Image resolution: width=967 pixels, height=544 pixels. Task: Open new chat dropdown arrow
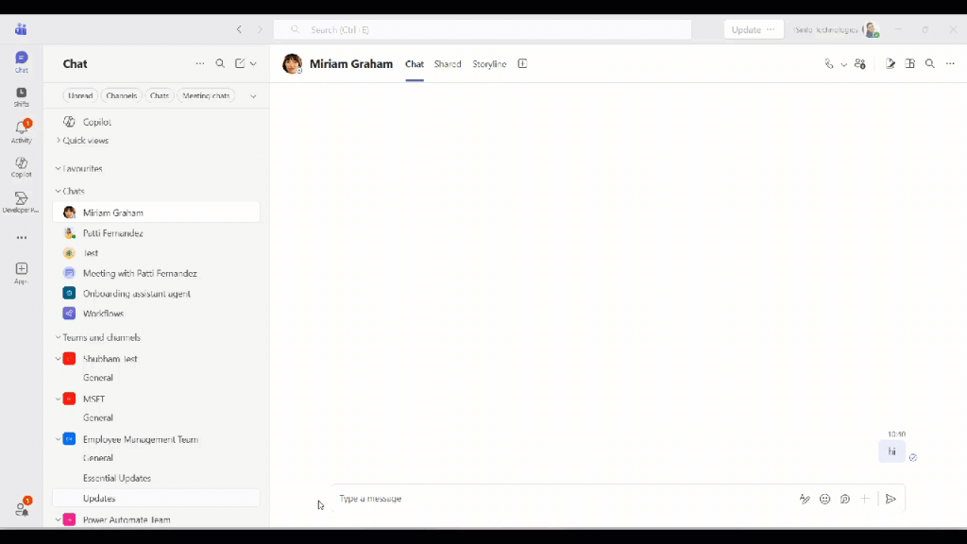tap(253, 63)
